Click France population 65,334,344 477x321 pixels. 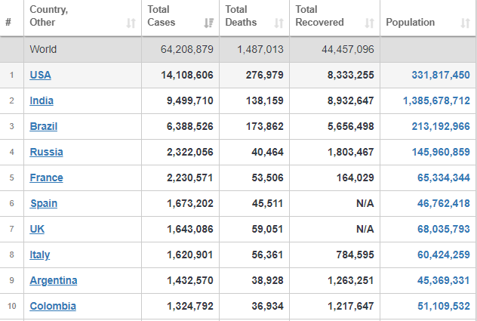pyautogui.click(x=444, y=177)
